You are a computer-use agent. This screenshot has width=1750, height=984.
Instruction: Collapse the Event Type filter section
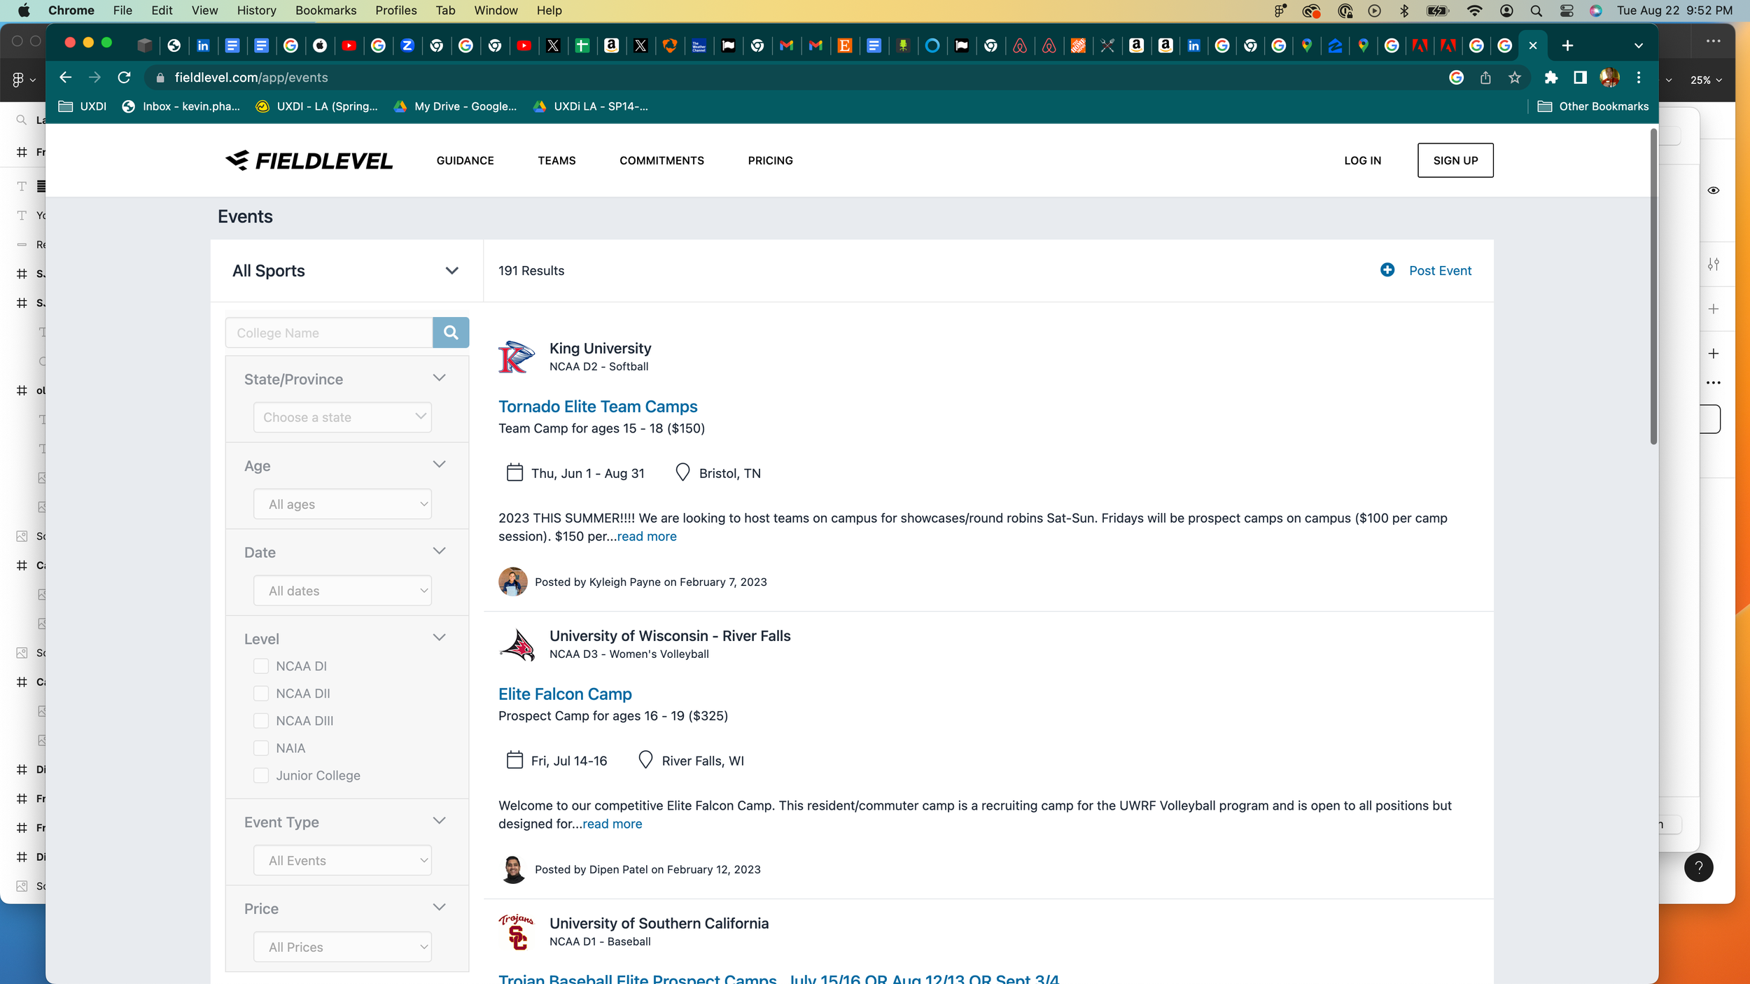(x=439, y=821)
